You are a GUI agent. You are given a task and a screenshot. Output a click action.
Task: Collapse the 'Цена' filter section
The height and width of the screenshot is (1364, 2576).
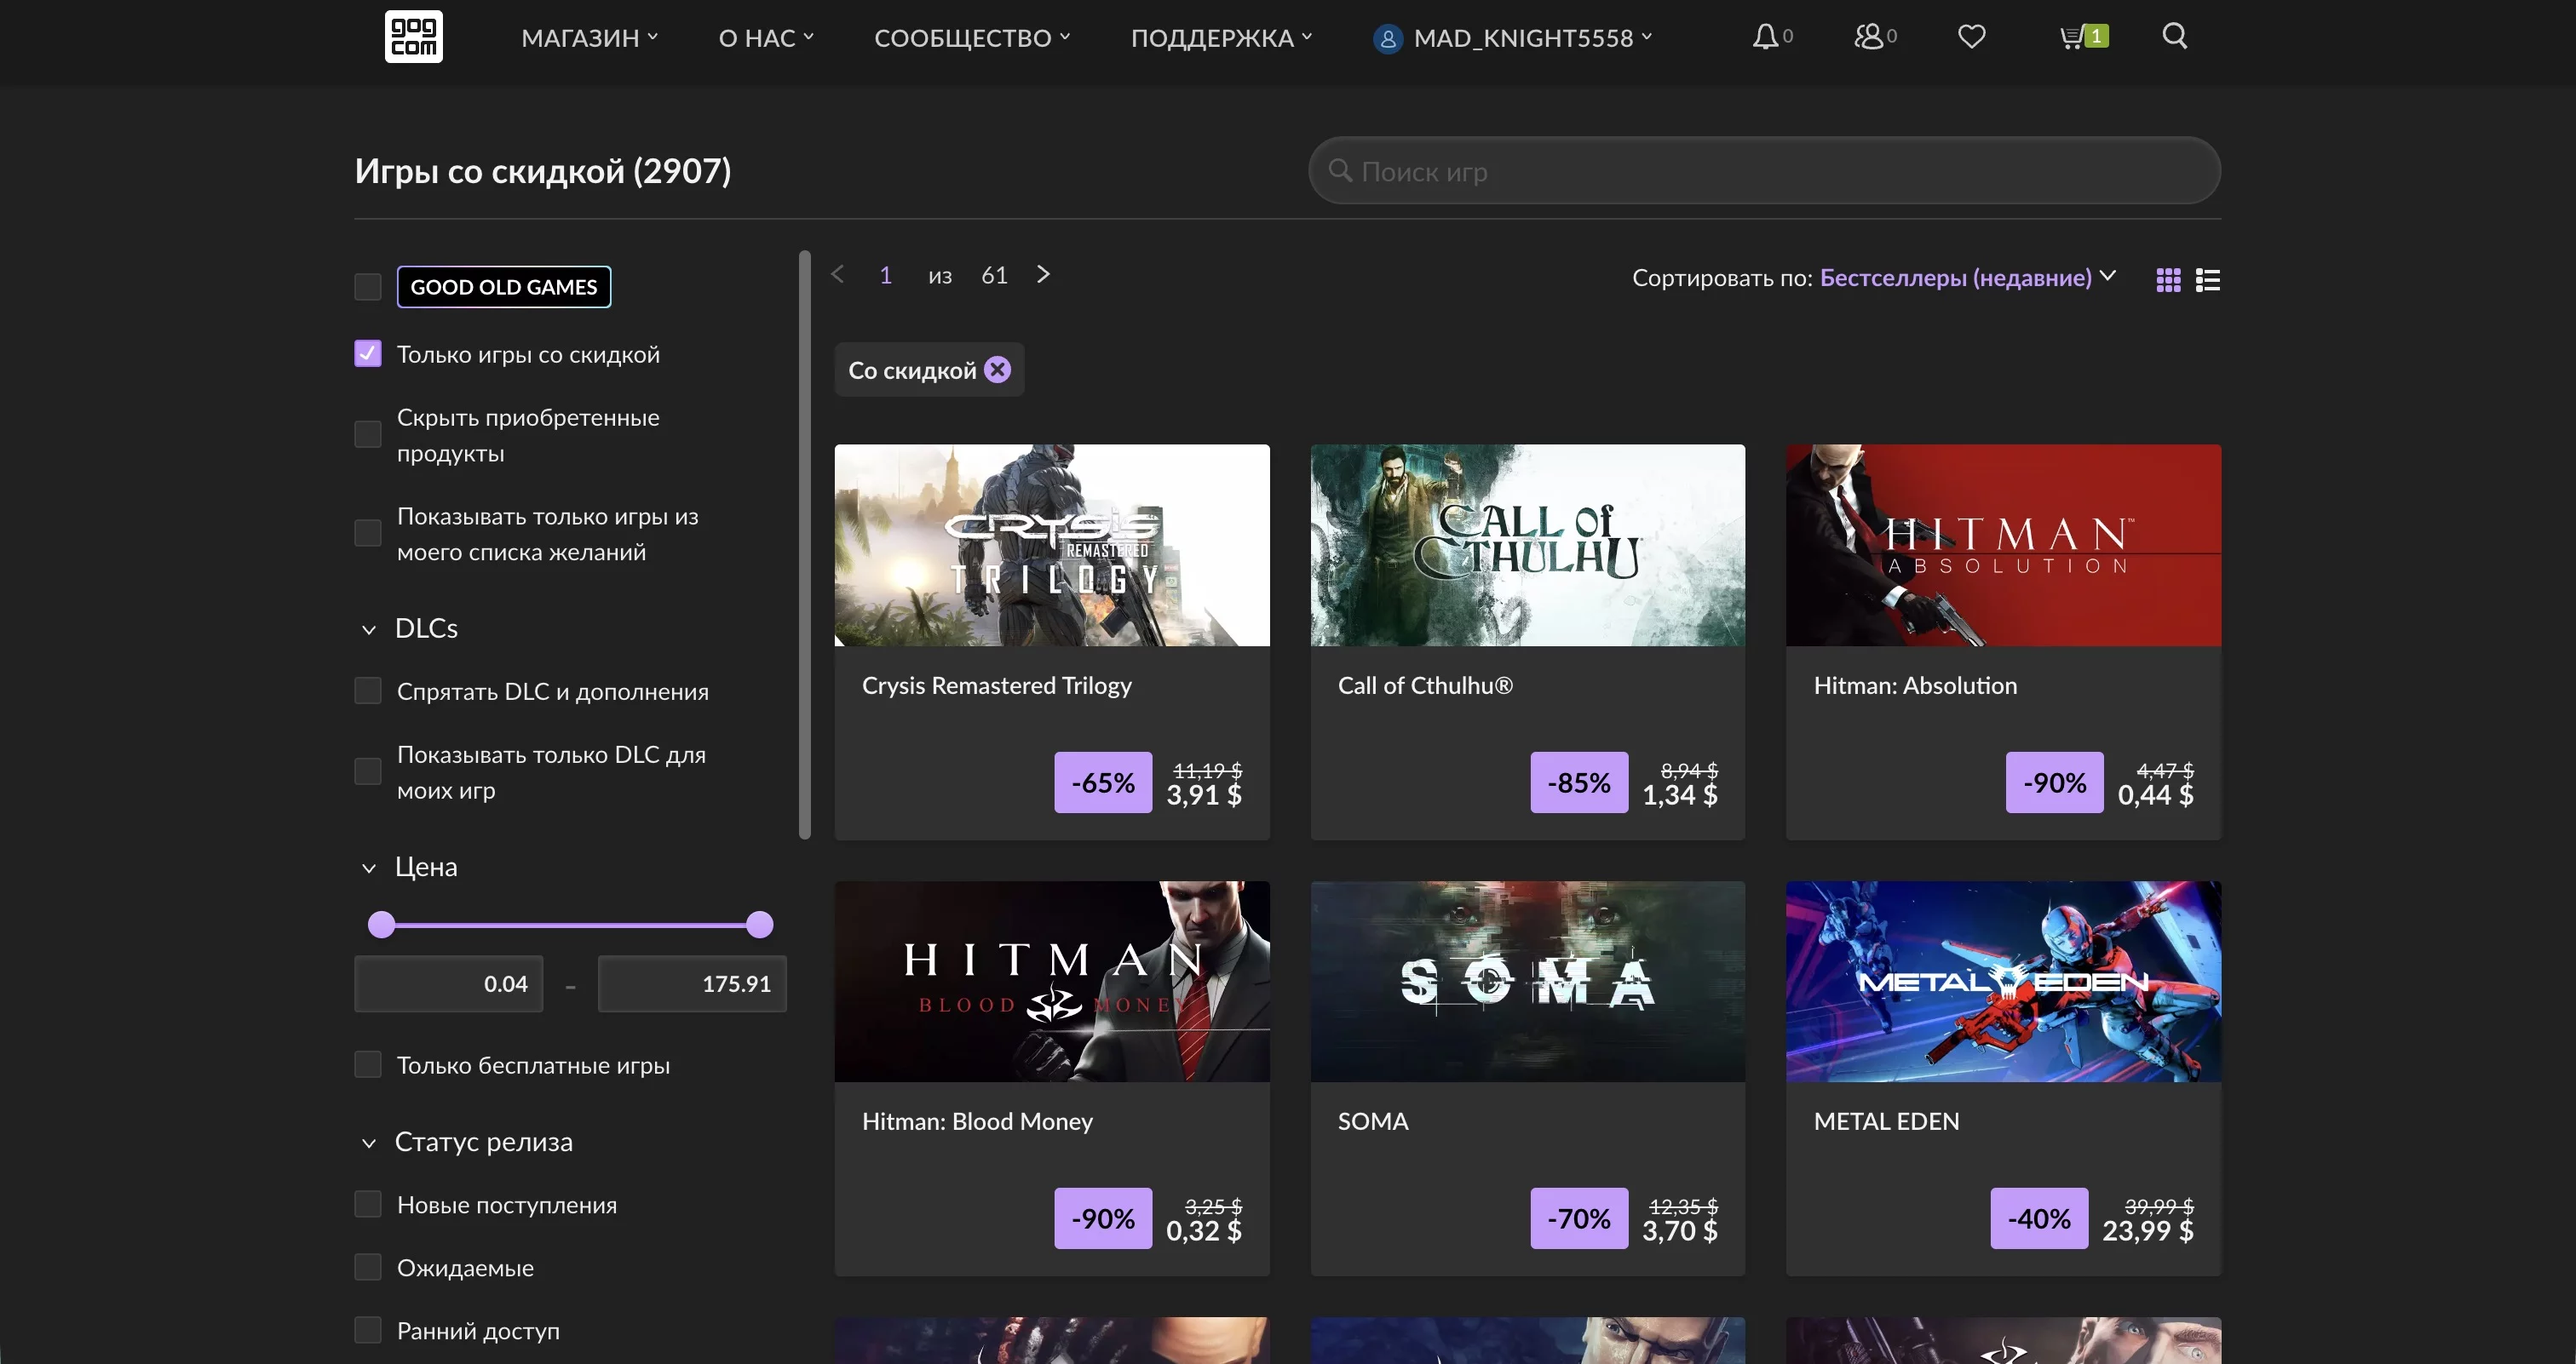(369, 868)
